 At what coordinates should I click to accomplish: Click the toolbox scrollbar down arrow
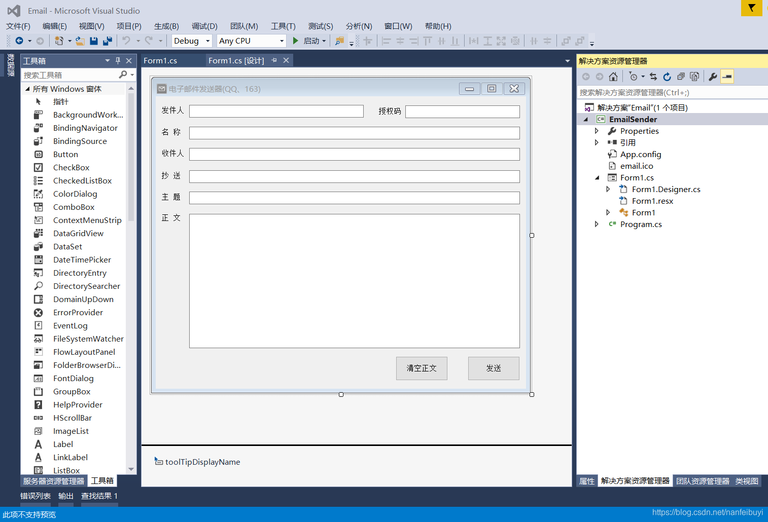coord(131,469)
